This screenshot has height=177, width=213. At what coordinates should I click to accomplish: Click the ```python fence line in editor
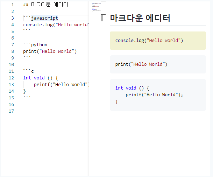(x=35, y=45)
